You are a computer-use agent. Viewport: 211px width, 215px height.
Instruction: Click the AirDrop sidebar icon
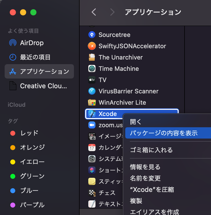click(x=13, y=43)
